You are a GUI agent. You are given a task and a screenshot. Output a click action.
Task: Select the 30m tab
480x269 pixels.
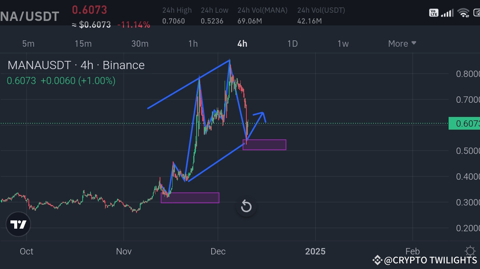[140, 43]
